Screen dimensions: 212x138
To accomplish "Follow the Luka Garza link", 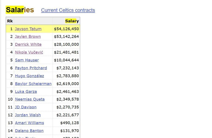I will pos(26,92).
